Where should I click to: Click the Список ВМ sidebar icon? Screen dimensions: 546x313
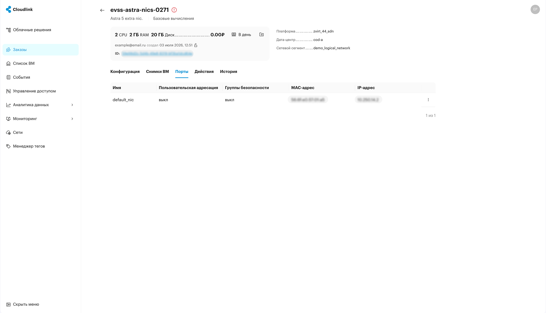tap(8, 64)
